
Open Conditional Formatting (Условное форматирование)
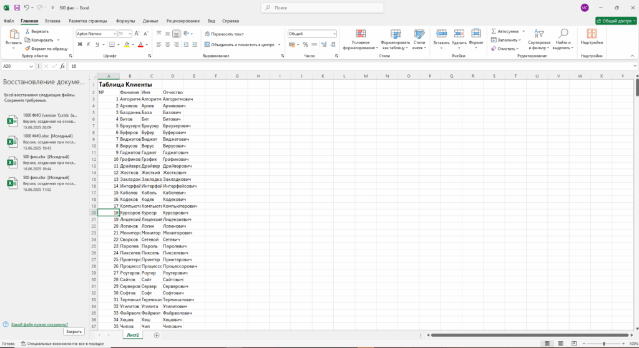tap(360, 39)
